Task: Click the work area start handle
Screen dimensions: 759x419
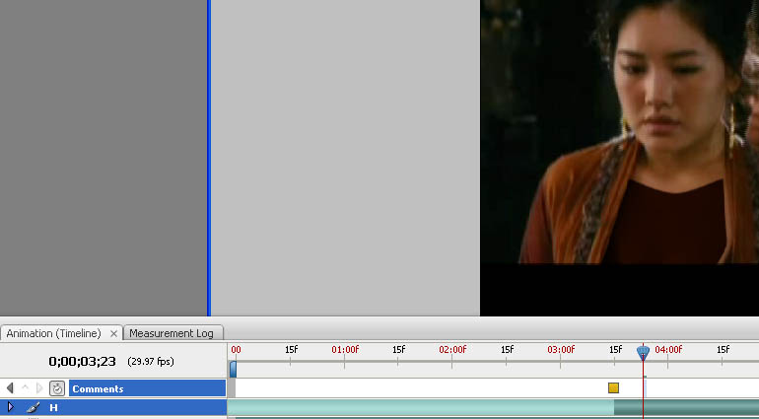Action: point(233,369)
